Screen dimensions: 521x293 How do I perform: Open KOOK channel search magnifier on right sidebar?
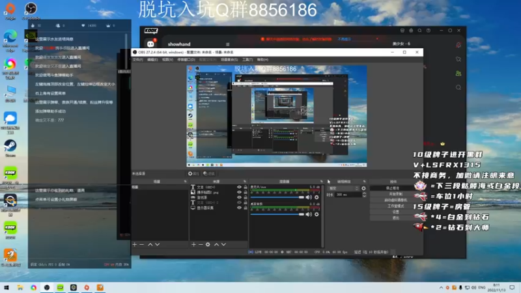click(x=458, y=87)
